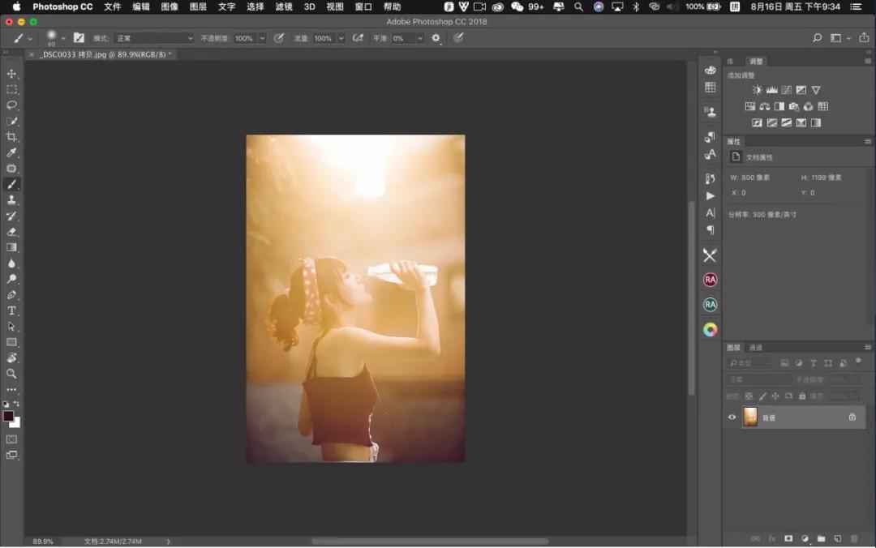
Task: Open the 滤镜 menu
Action: [x=283, y=6]
